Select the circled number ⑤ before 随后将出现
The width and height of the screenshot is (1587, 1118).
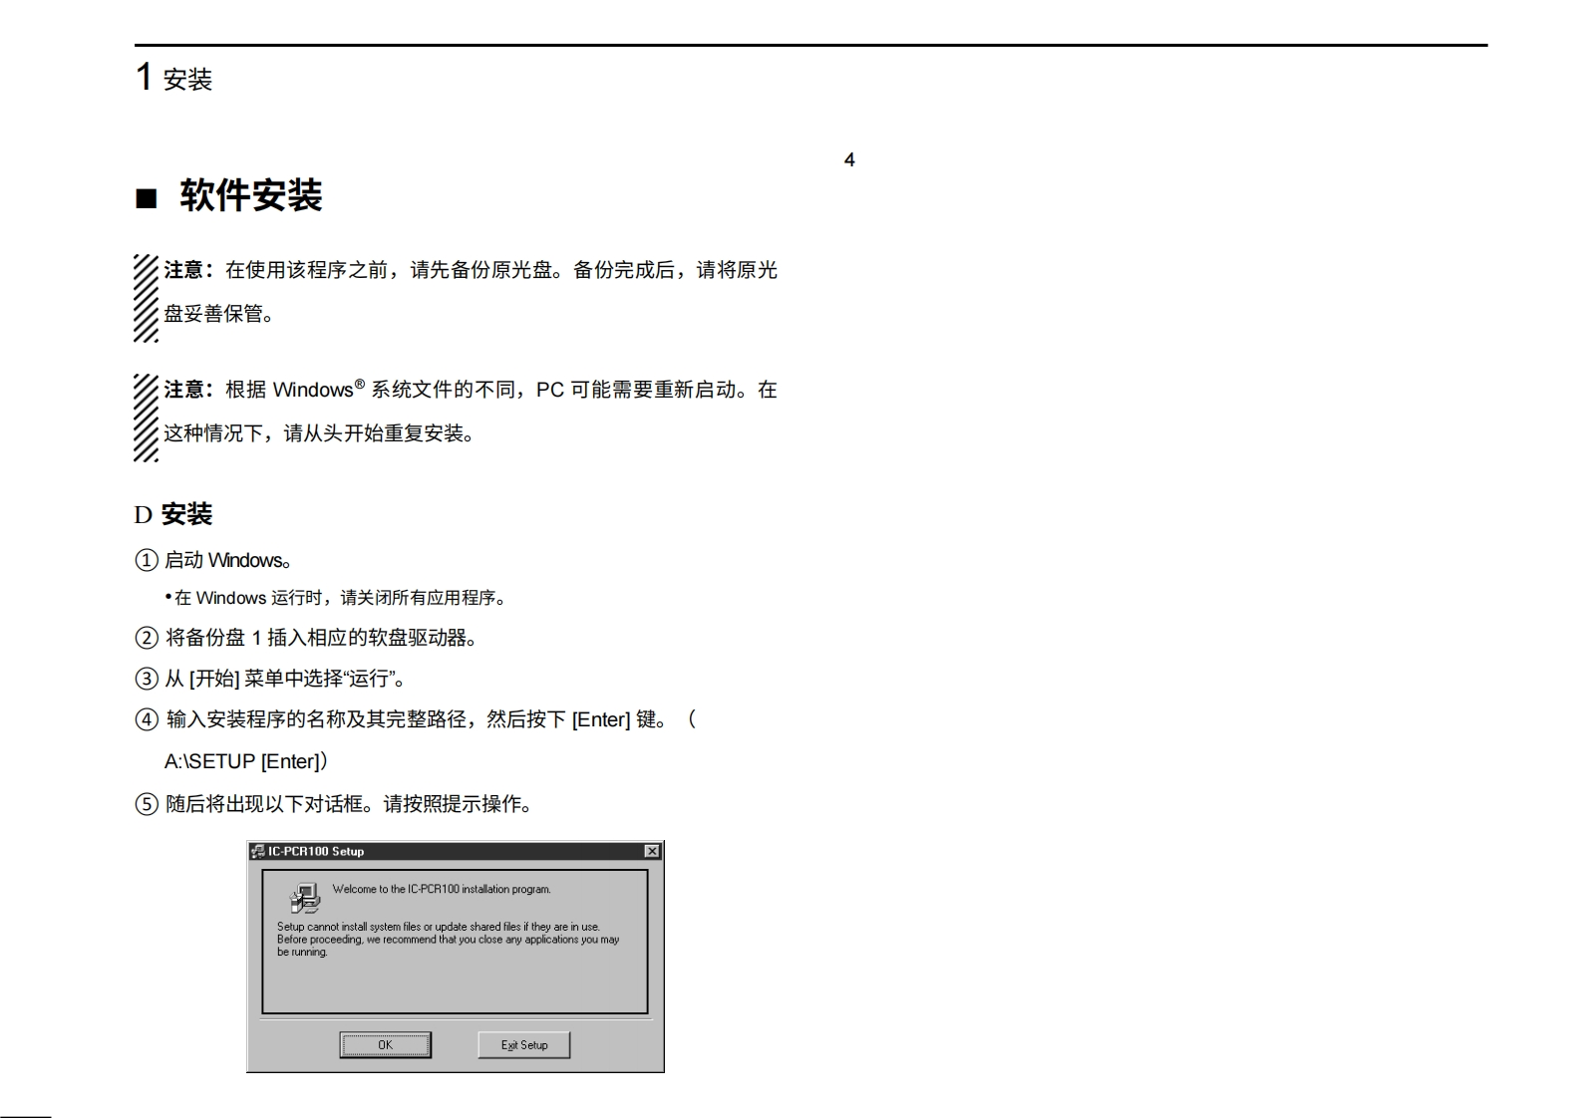(147, 804)
